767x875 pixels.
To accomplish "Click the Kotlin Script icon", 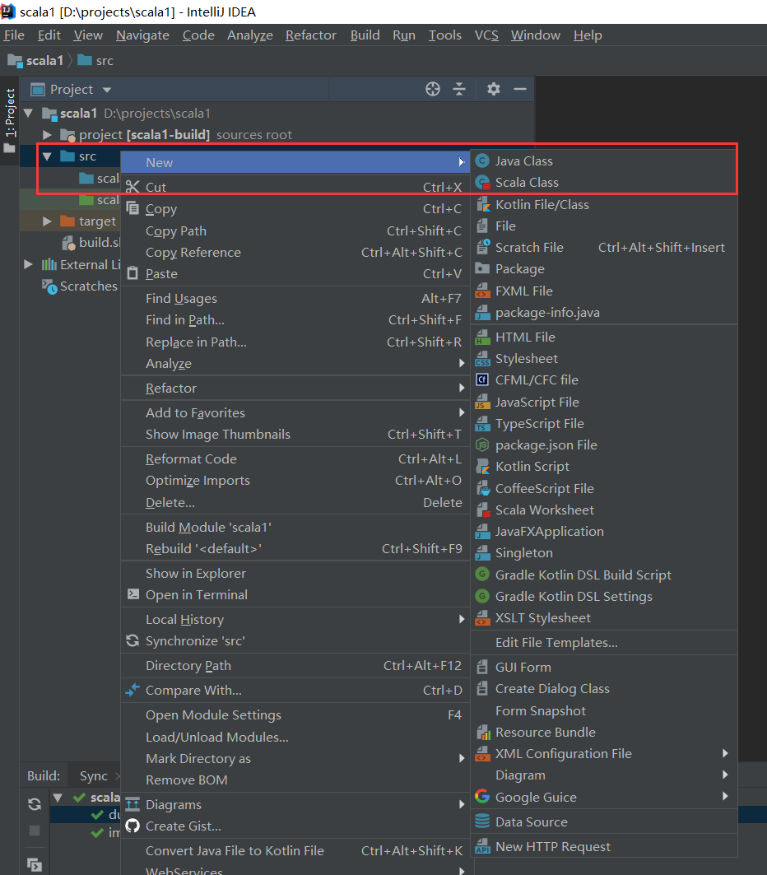I will point(482,467).
